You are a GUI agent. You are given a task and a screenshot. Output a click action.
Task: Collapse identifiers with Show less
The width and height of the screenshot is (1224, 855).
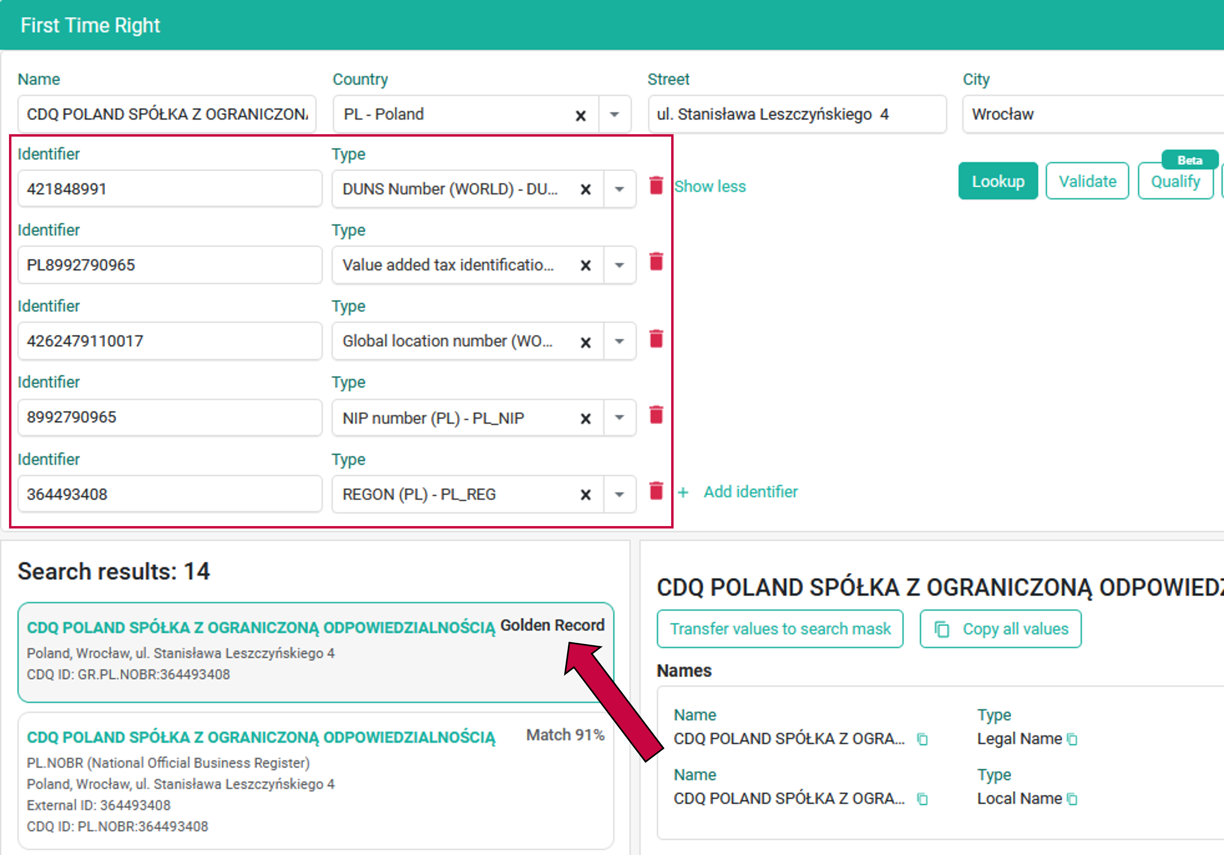click(710, 186)
